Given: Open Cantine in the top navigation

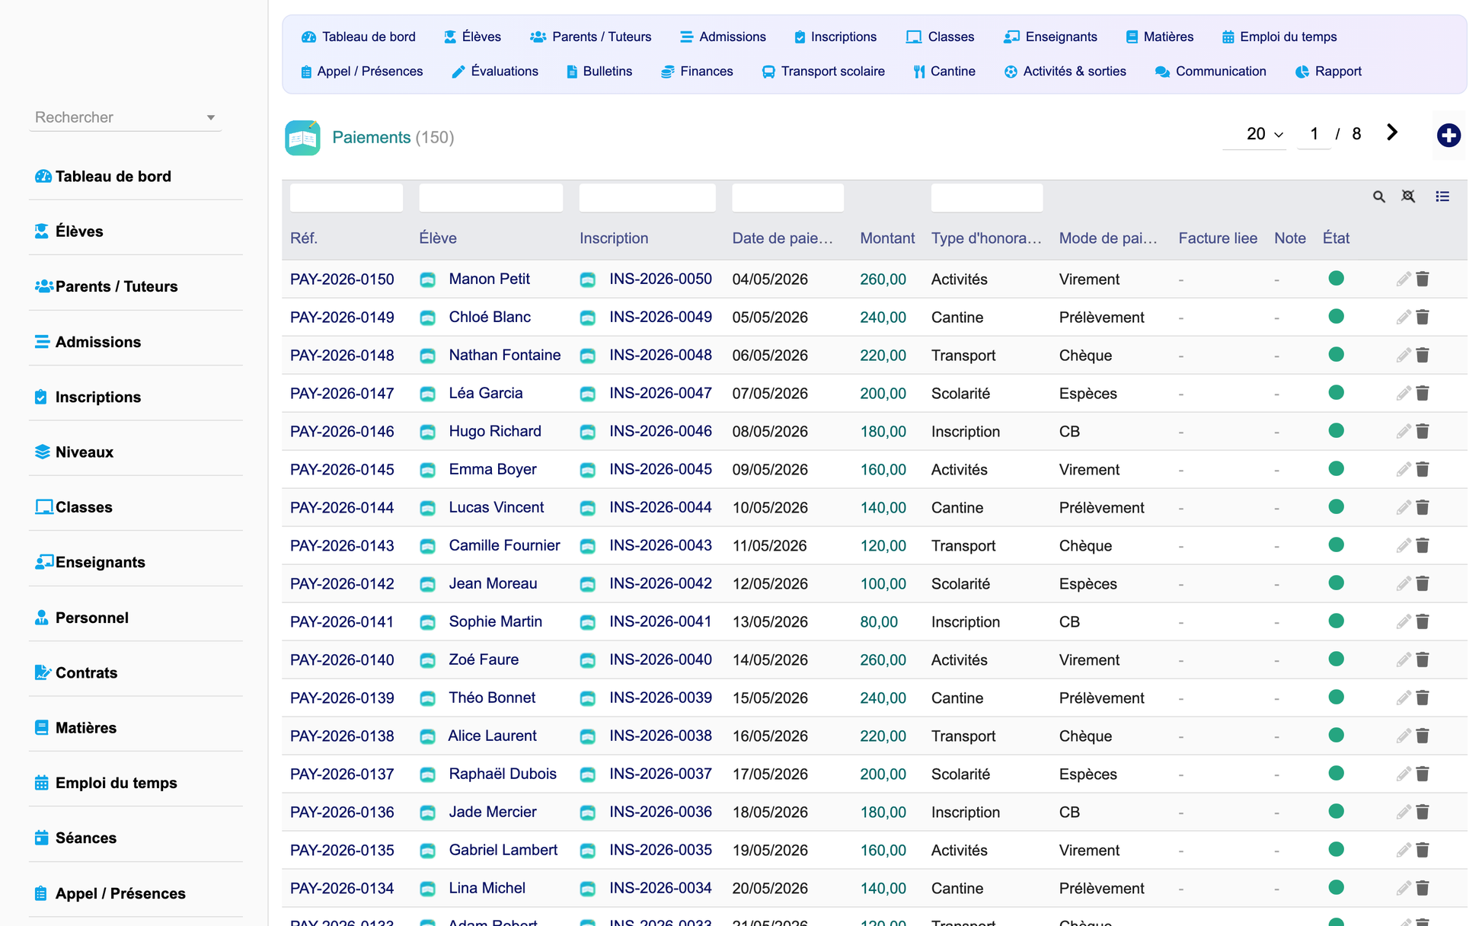Looking at the screenshot, I should point(944,72).
